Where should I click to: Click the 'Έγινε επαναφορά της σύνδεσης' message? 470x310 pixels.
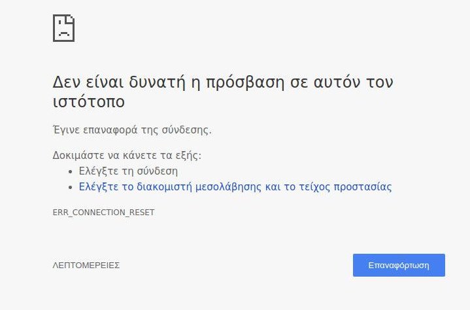tap(132, 129)
